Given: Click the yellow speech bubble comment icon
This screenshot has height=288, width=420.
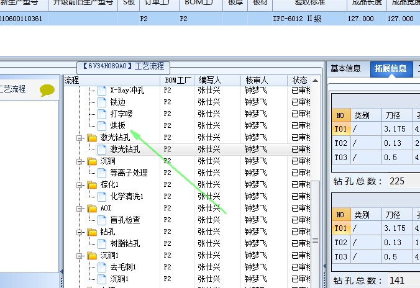Looking at the screenshot, I should click(x=47, y=90).
